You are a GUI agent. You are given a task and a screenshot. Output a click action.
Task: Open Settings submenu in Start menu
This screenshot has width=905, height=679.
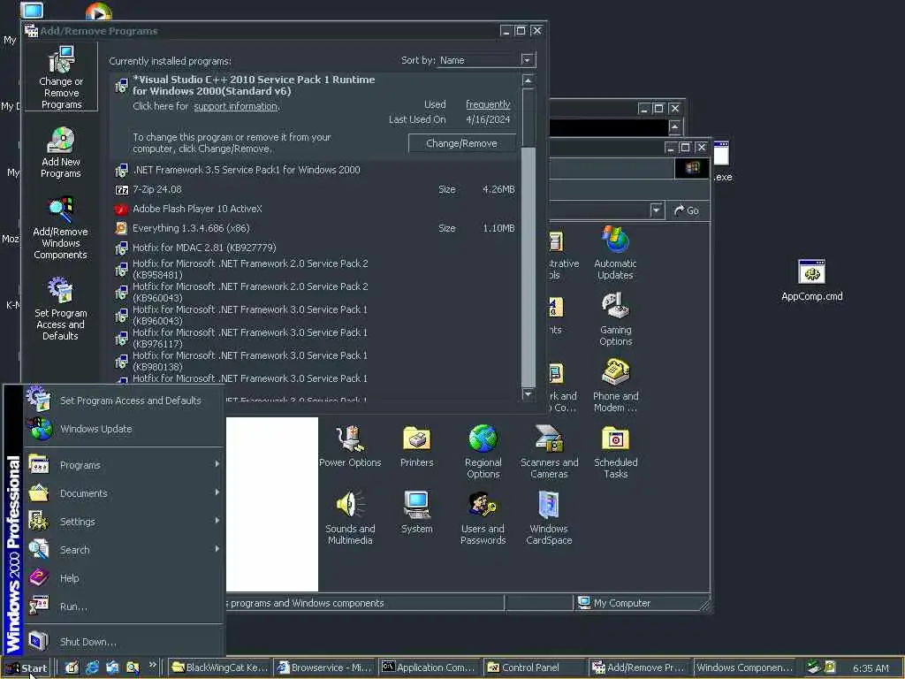pyautogui.click(x=123, y=522)
